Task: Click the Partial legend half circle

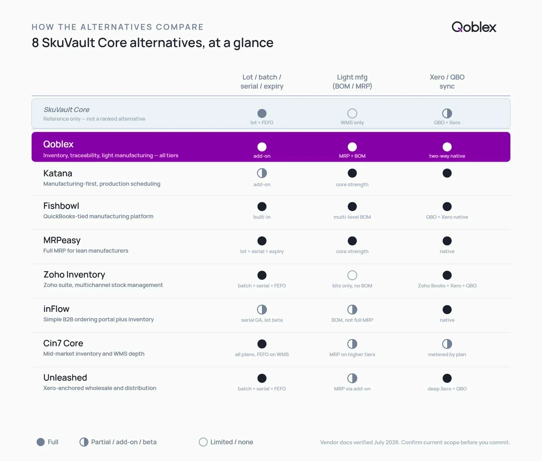Action: coord(84,442)
